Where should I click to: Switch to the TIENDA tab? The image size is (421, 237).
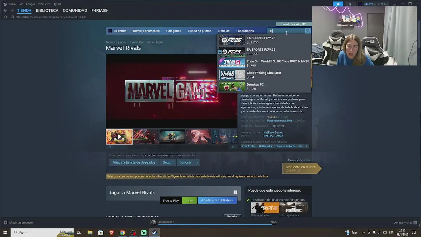24,11
